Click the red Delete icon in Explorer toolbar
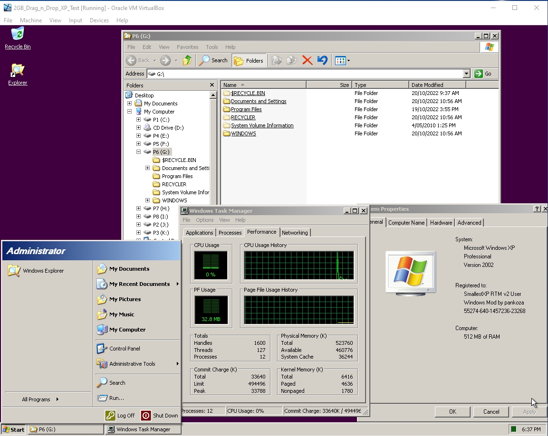Viewport: 548px width, 436px height. click(x=307, y=60)
